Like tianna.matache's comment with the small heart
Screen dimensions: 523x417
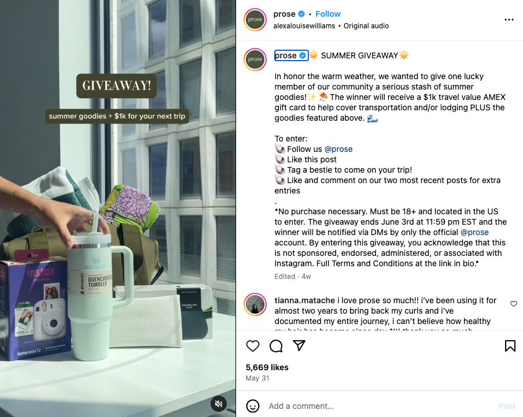click(514, 304)
